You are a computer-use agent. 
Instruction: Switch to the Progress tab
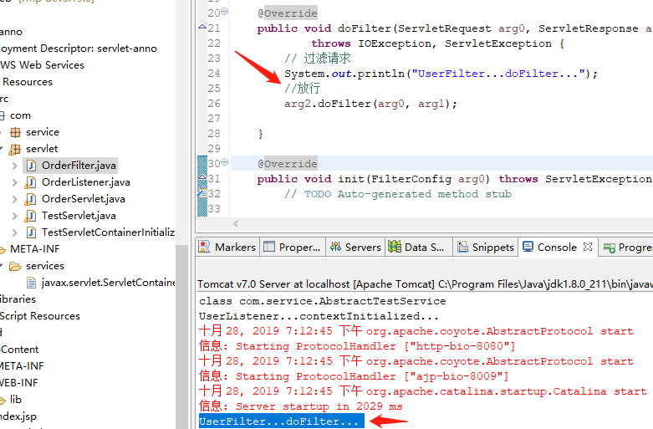click(x=628, y=248)
